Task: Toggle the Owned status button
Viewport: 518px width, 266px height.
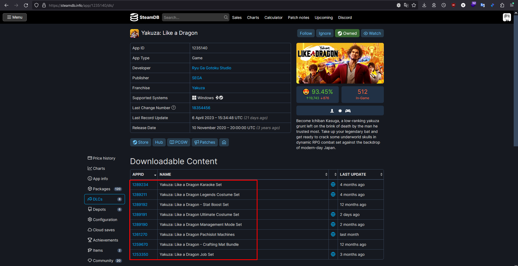Action: 347,33
